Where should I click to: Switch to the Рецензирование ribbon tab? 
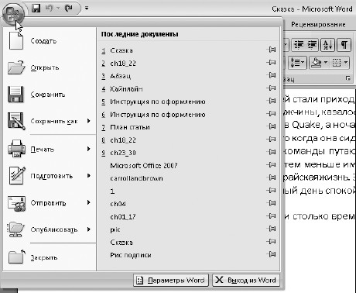[x=318, y=25]
